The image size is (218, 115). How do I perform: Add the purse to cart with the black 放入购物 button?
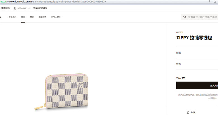pyautogui.click(x=197, y=85)
